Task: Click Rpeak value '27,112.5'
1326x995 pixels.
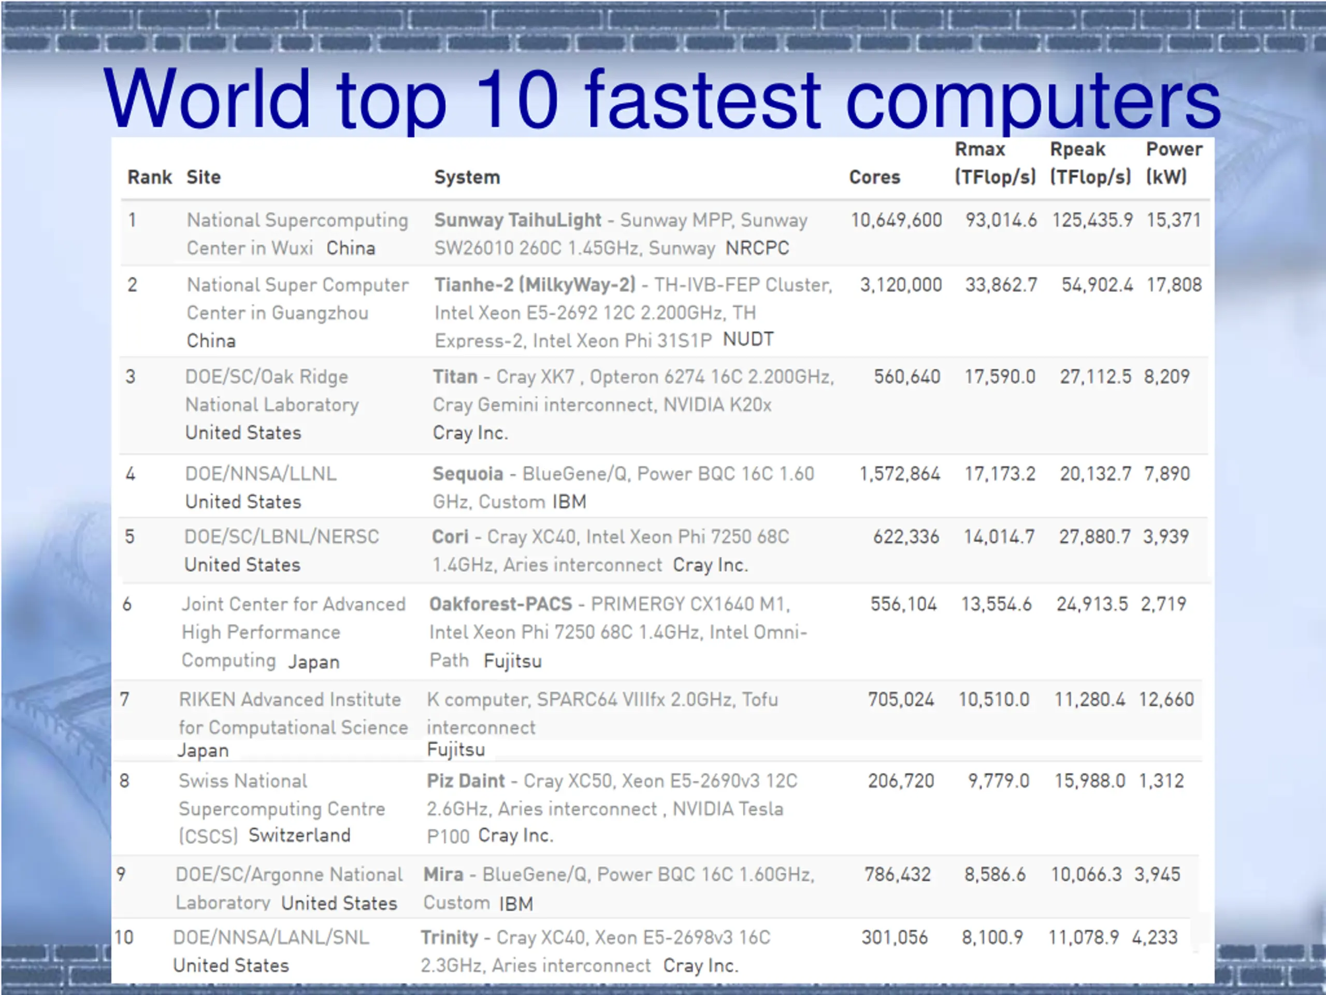Action: click(1096, 377)
